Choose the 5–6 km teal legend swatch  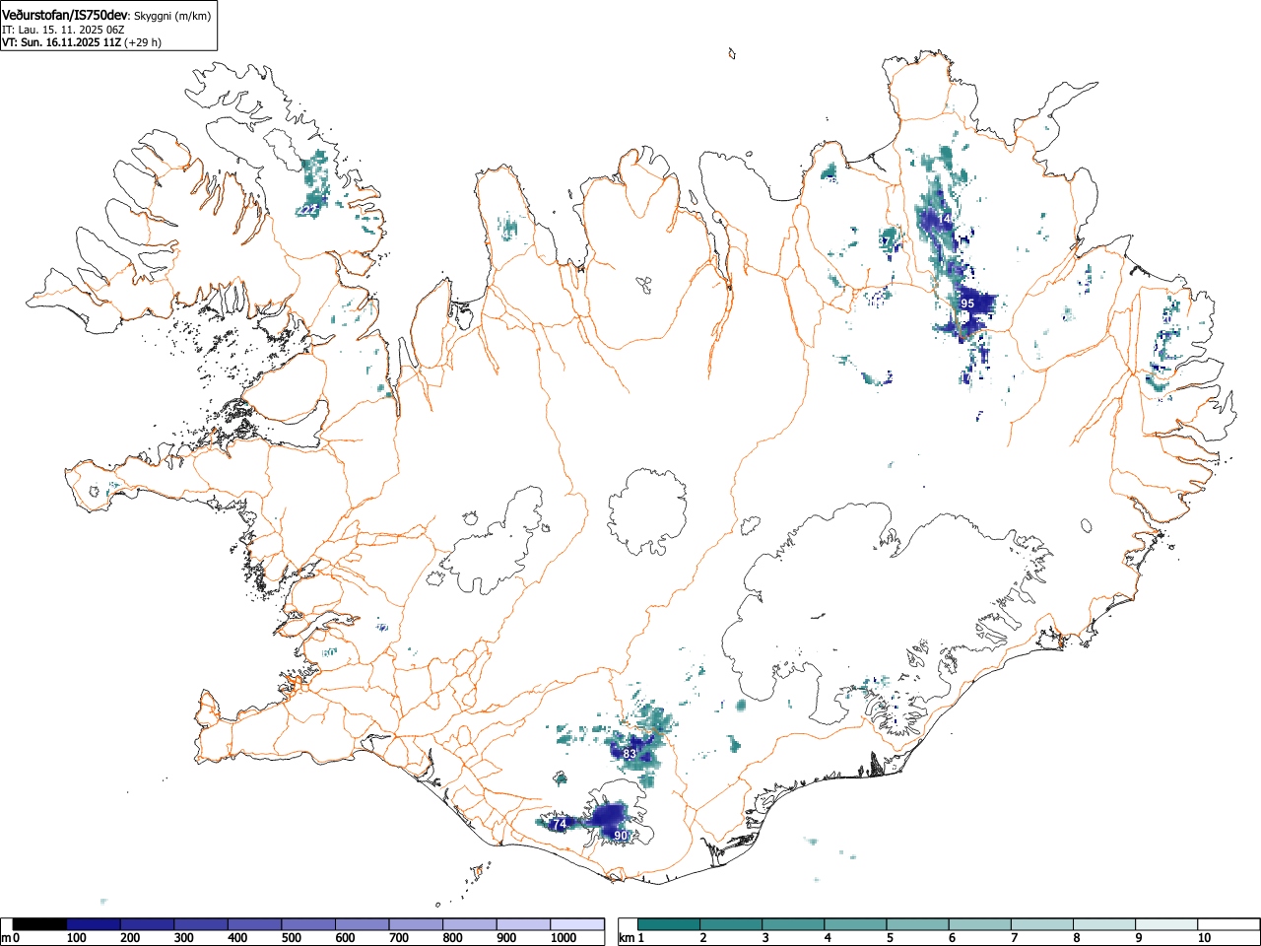coord(917,924)
